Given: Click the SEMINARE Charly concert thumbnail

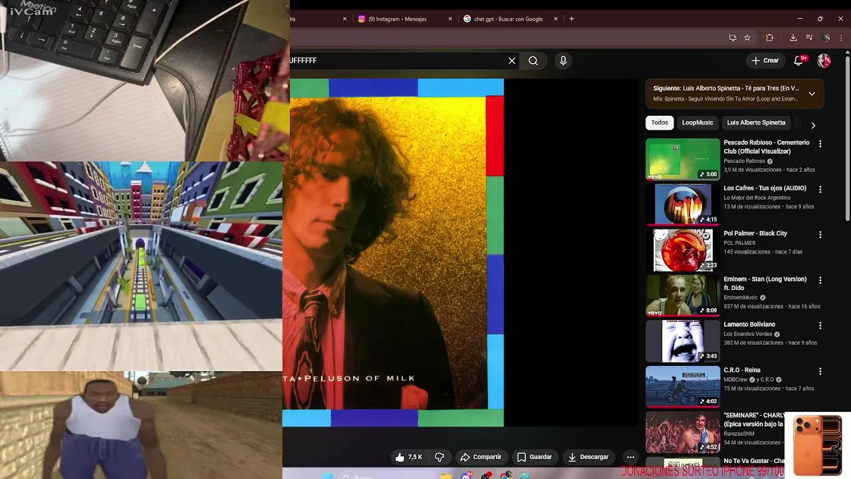Looking at the screenshot, I should [x=683, y=432].
